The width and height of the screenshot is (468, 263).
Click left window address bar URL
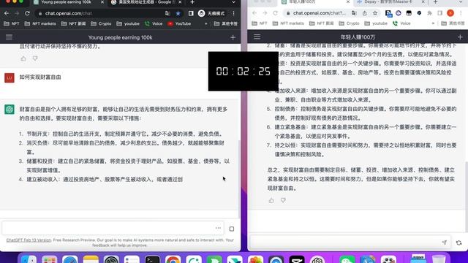[x=68, y=13]
